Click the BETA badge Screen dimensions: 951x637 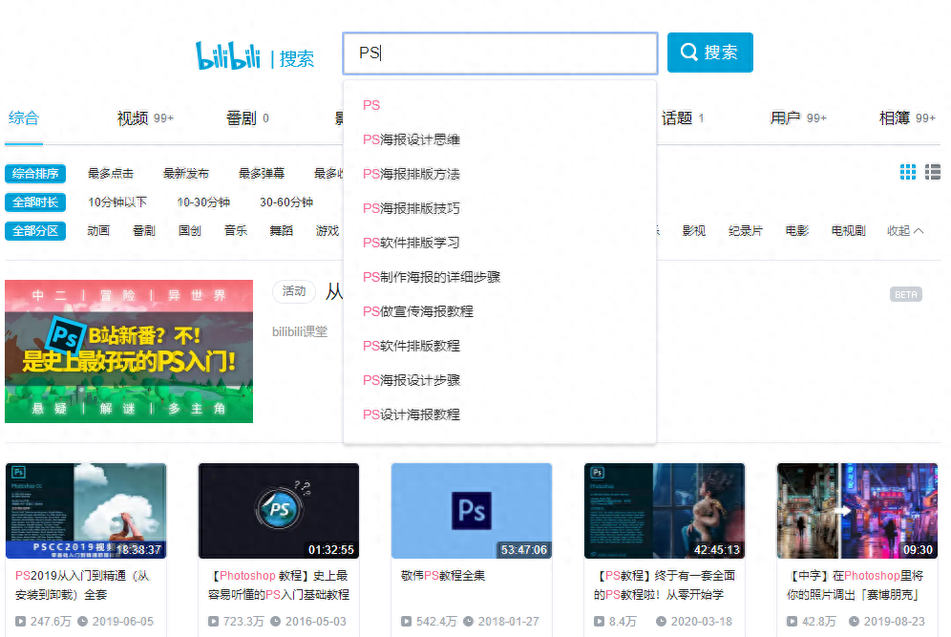pos(906,294)
